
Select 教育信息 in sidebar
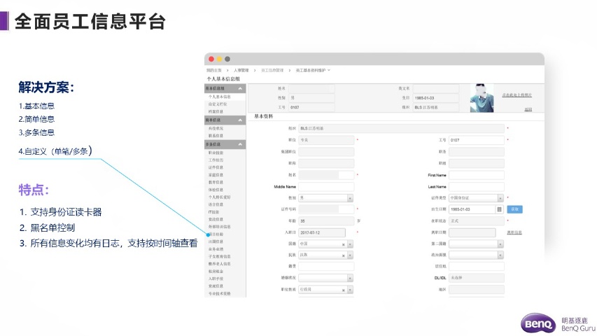click(216, 182)
